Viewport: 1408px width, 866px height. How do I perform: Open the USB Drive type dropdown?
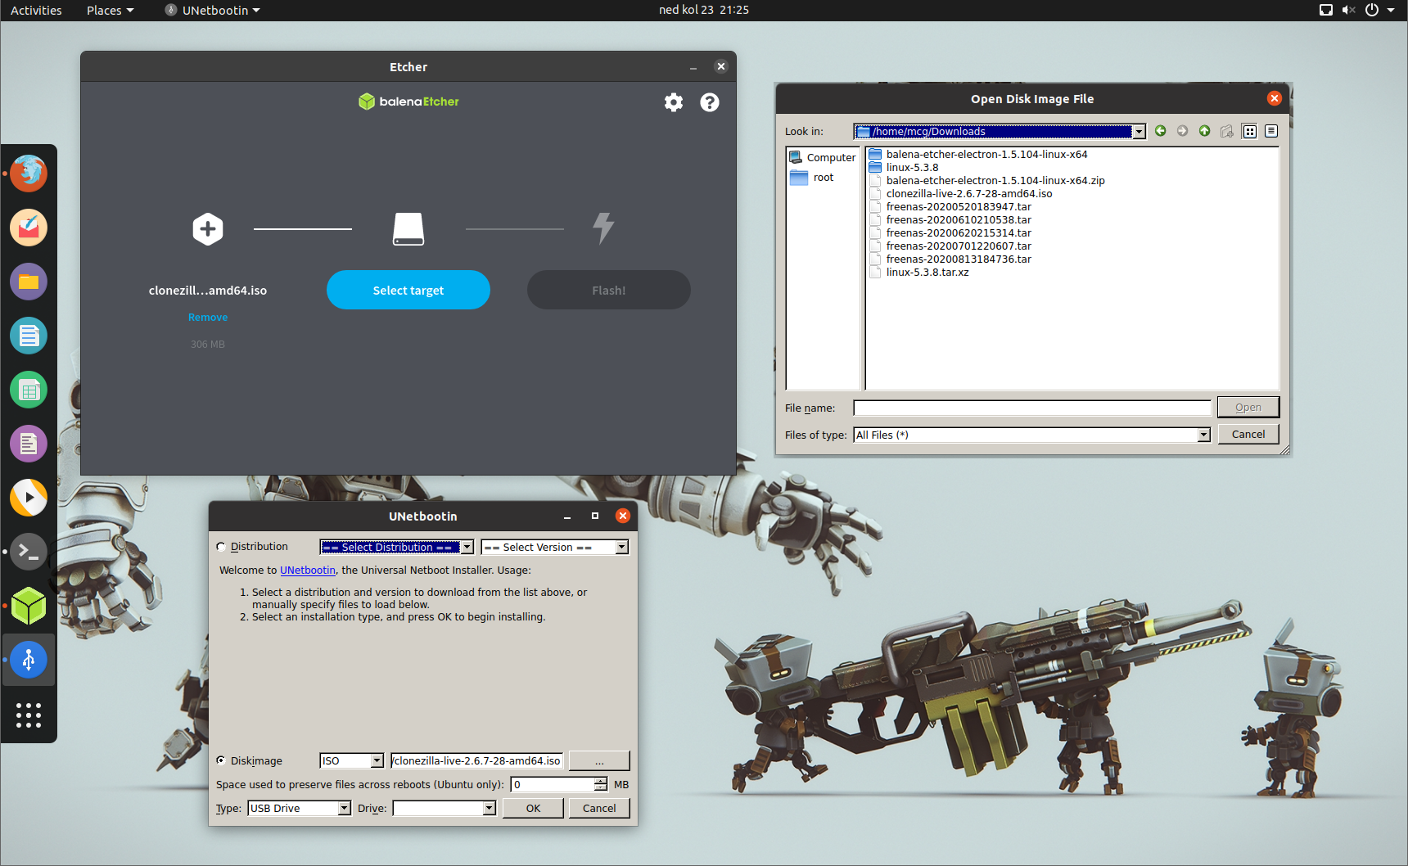(x=300, y=808)
